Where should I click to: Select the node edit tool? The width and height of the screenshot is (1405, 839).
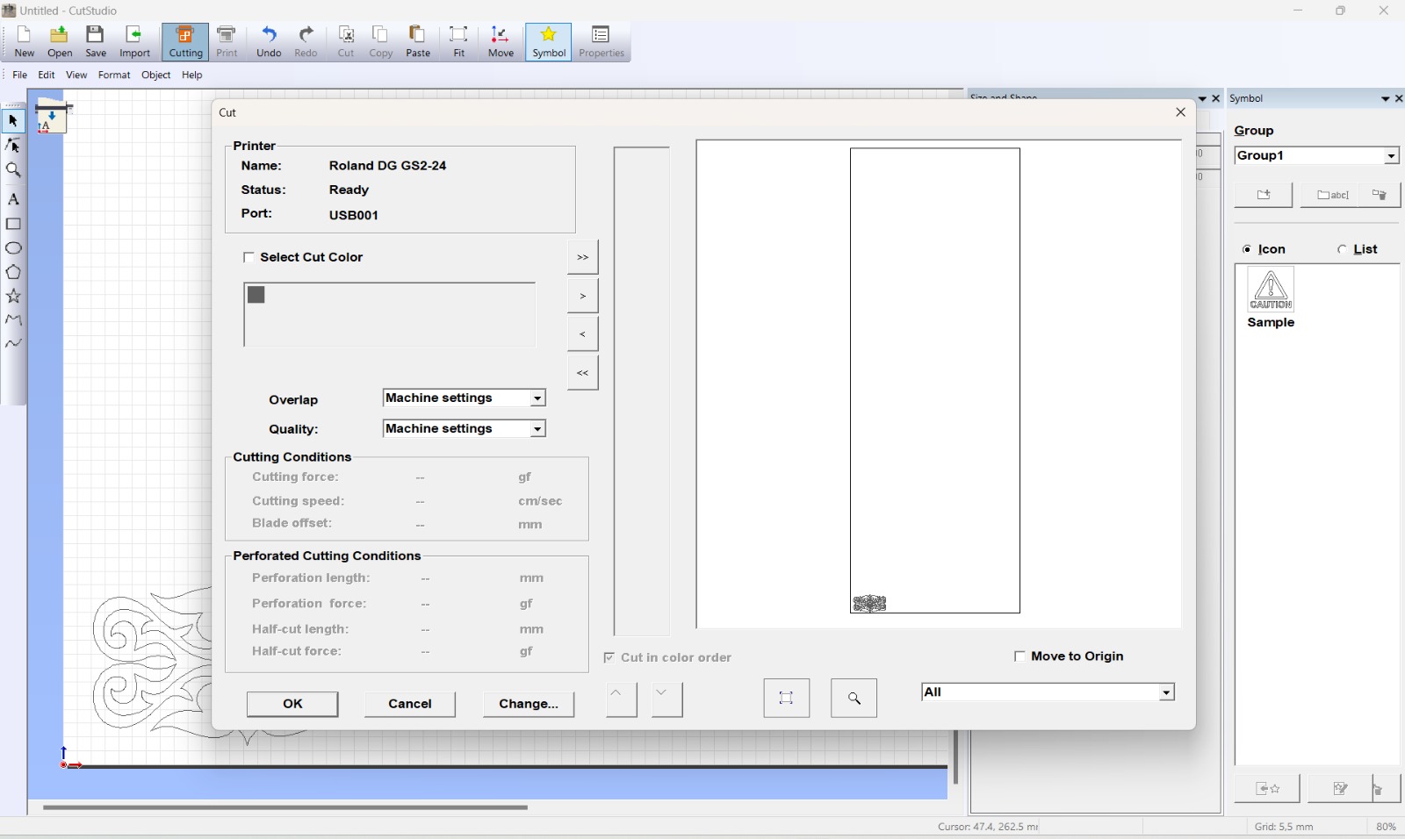click(13, 146)
